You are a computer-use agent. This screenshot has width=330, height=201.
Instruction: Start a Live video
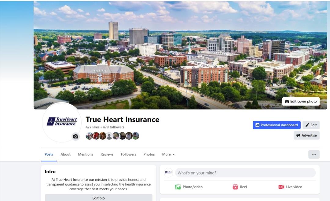[x=290, y=187]
